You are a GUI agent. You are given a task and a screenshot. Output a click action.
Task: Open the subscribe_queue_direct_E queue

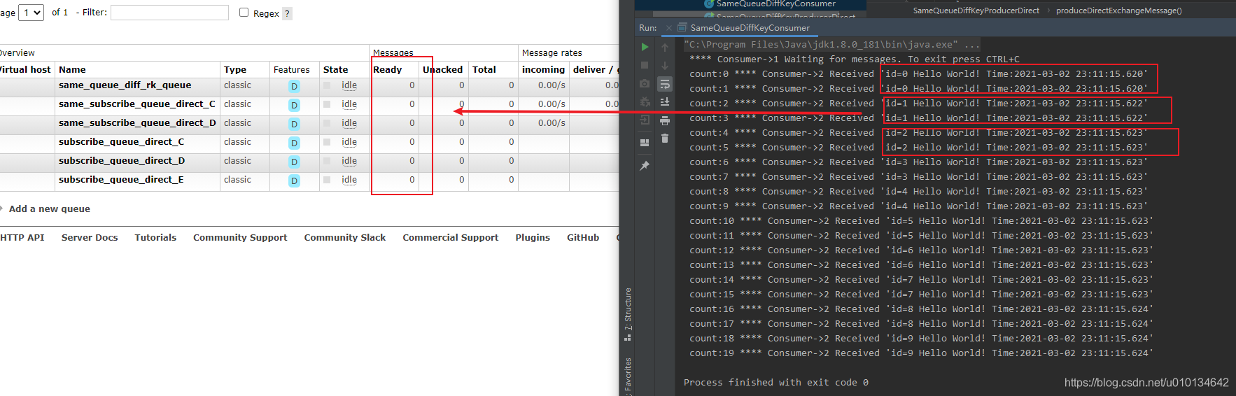pyautogui.click(x=121, y=179)
